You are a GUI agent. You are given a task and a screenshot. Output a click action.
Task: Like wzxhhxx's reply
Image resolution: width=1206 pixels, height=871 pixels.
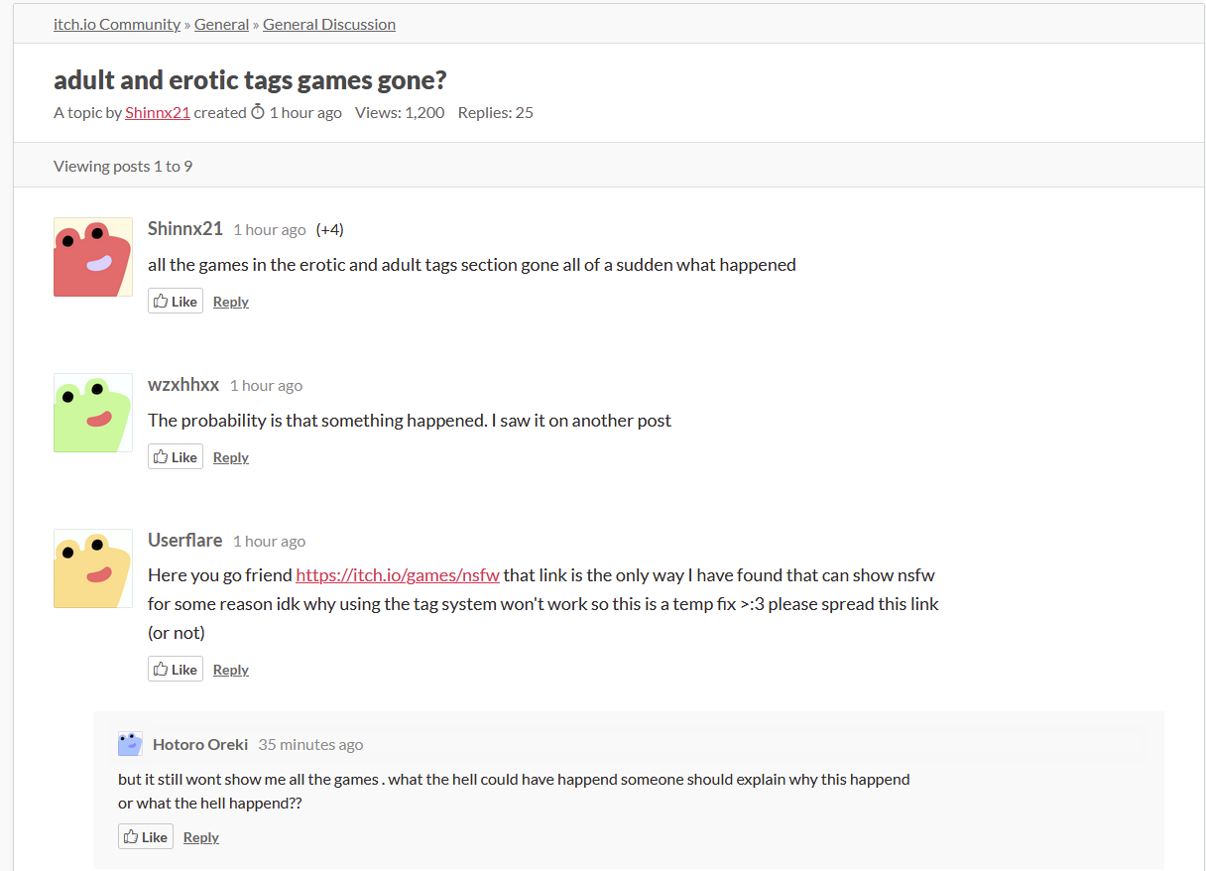176,457
